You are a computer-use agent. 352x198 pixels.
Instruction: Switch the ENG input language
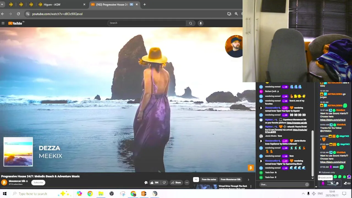tap(320, 194)
